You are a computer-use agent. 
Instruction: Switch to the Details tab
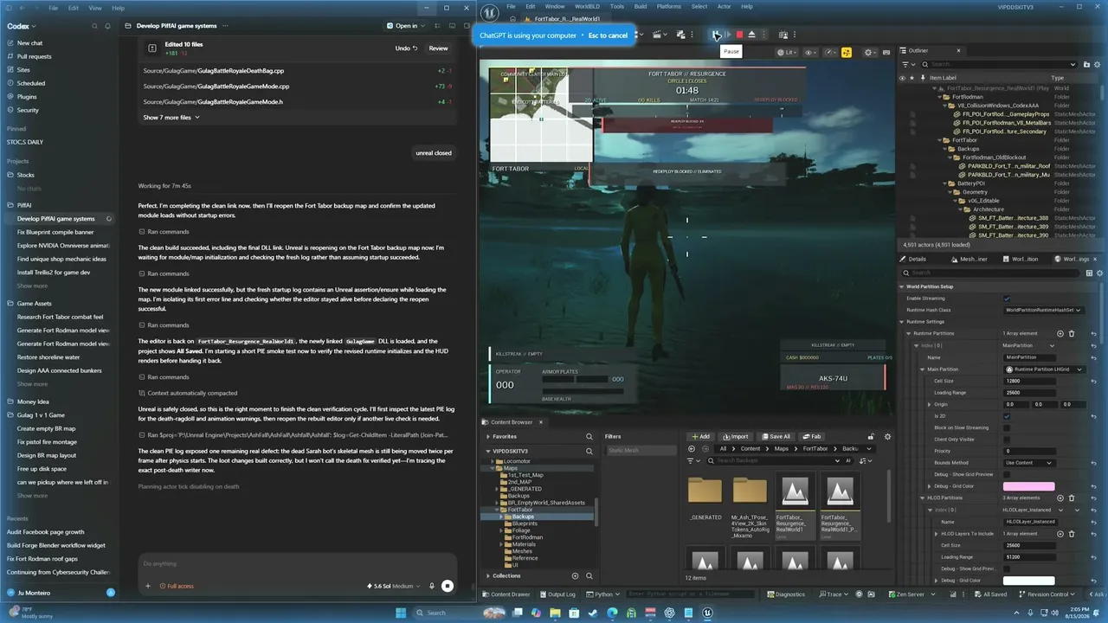pos(917,259)
